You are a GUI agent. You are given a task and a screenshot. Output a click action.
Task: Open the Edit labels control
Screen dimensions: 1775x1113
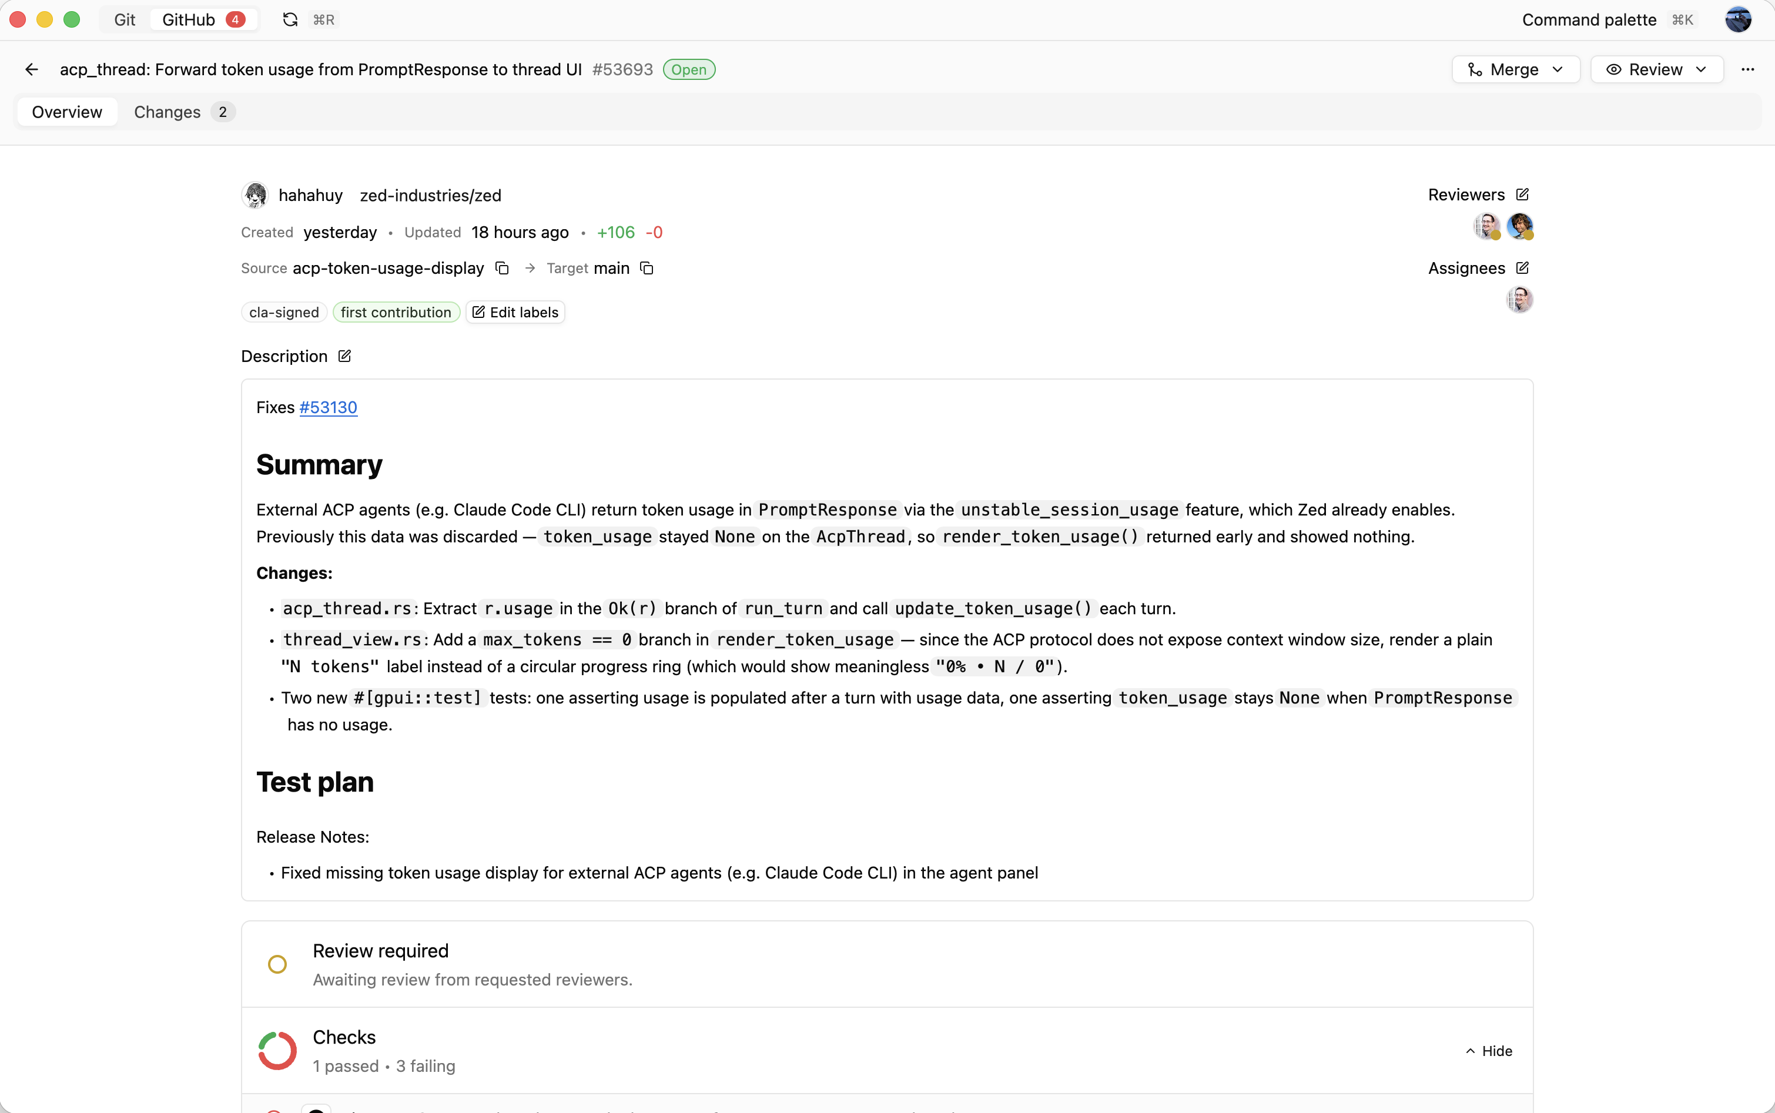(515, 312)
